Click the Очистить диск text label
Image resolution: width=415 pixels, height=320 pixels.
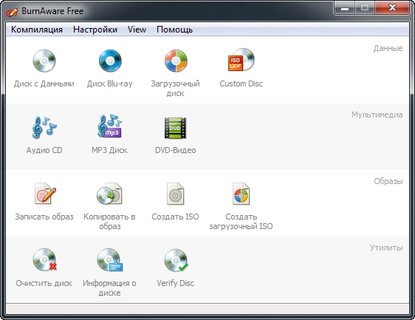click(x=44, y=283)
